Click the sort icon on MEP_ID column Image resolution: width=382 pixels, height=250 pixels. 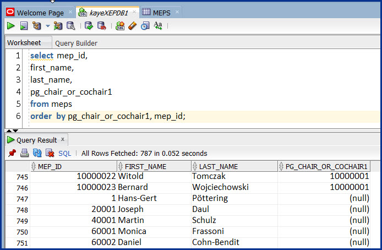click(34, 166)
